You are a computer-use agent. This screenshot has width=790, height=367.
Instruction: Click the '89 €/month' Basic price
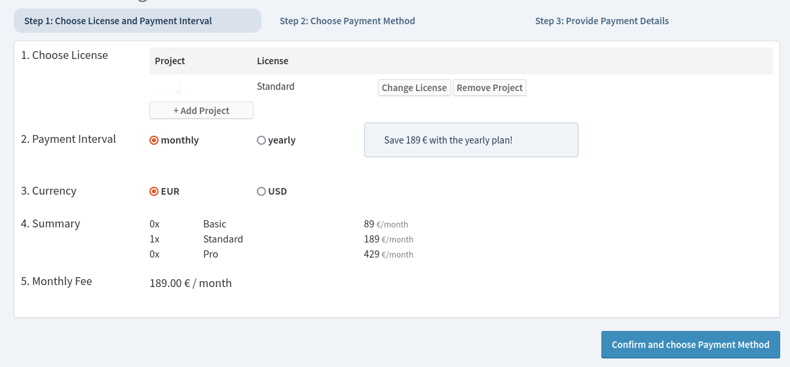[x=386, y=224]
